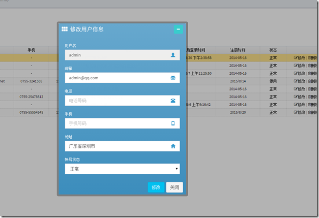The image size is (319, 218).
Task: Click login time 上午9:16:42
Action: pyautogui.click(x=201, y=105)
